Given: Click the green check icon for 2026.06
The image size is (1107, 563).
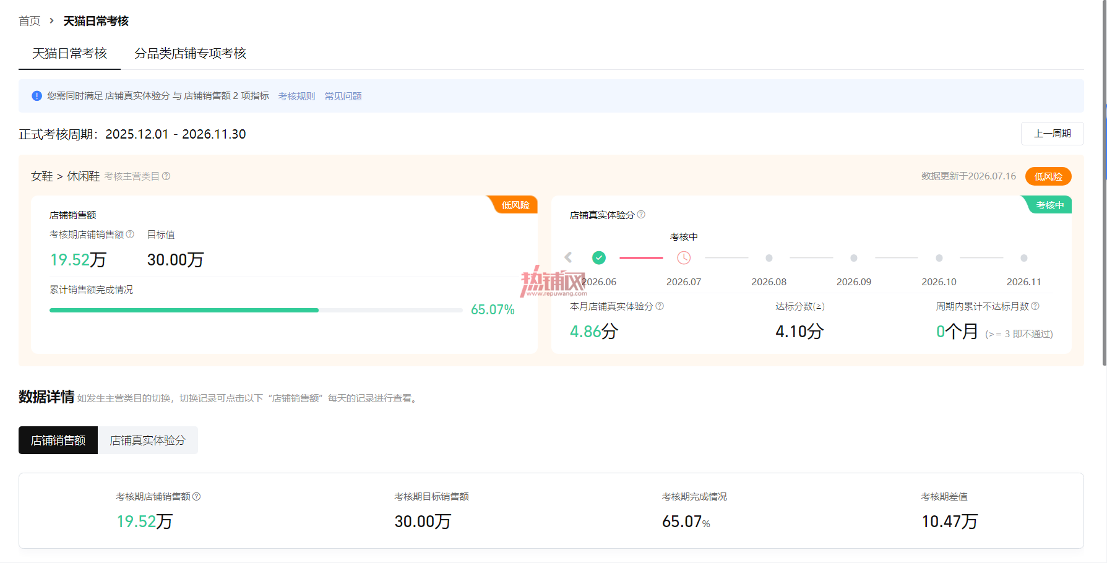Looking at the screenshot, I should pyautogui.click(x=599, y=258).
